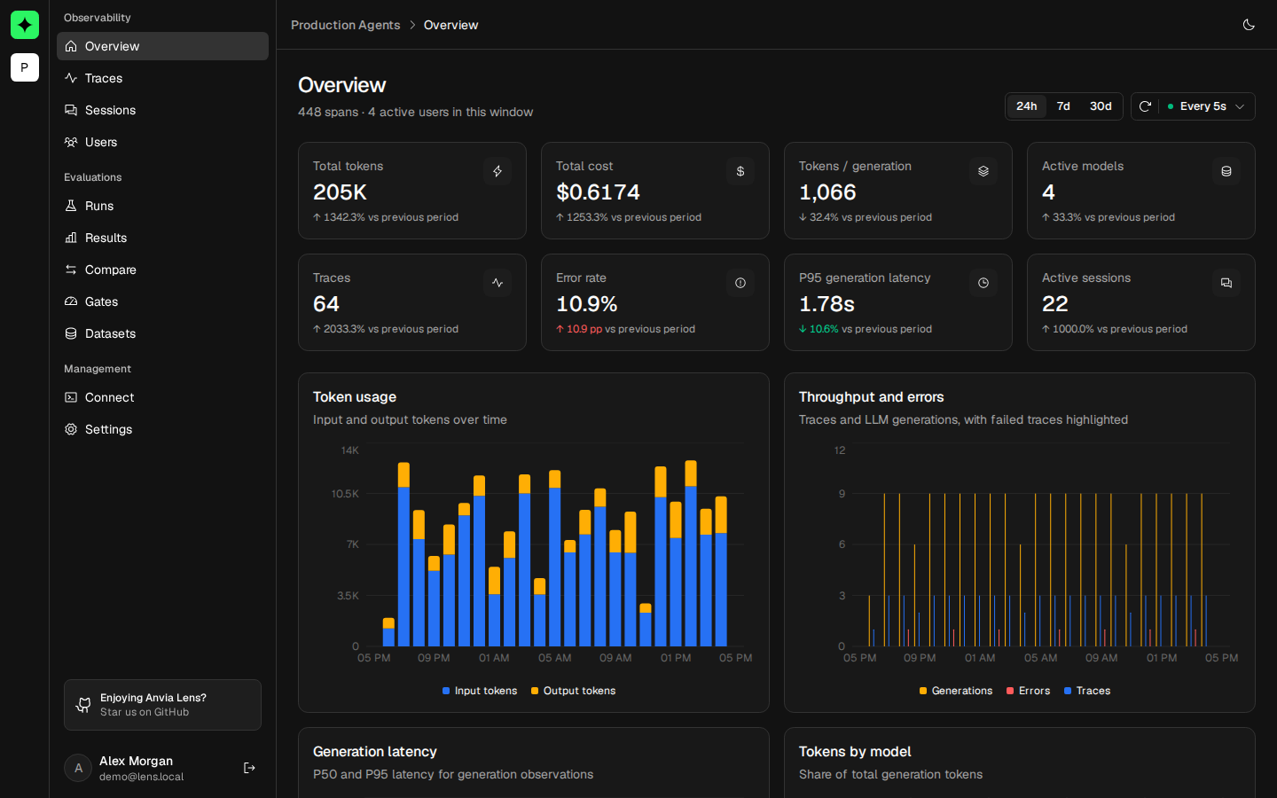Open the P project switcher badge
The image size is (1277, 798).
(25, 67)
